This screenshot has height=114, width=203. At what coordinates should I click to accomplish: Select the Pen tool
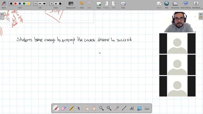56,108
